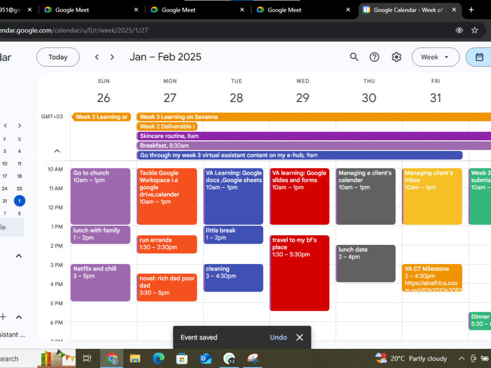Screen dimensions: 491x368
Task: Open Week 2 Deliverable all-day event
Action: pyautogui.click(x=167, y=127)
